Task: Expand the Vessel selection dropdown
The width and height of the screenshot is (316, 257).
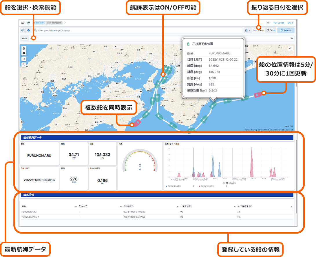Action: point(292,38)
